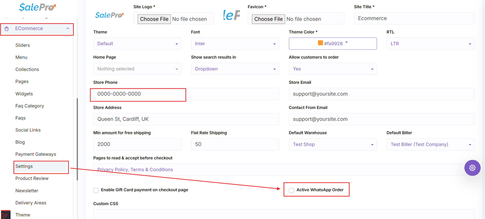Enable Gift Card payment on checkout checkbox
The image size is (485, 219).
coord(96,190)
